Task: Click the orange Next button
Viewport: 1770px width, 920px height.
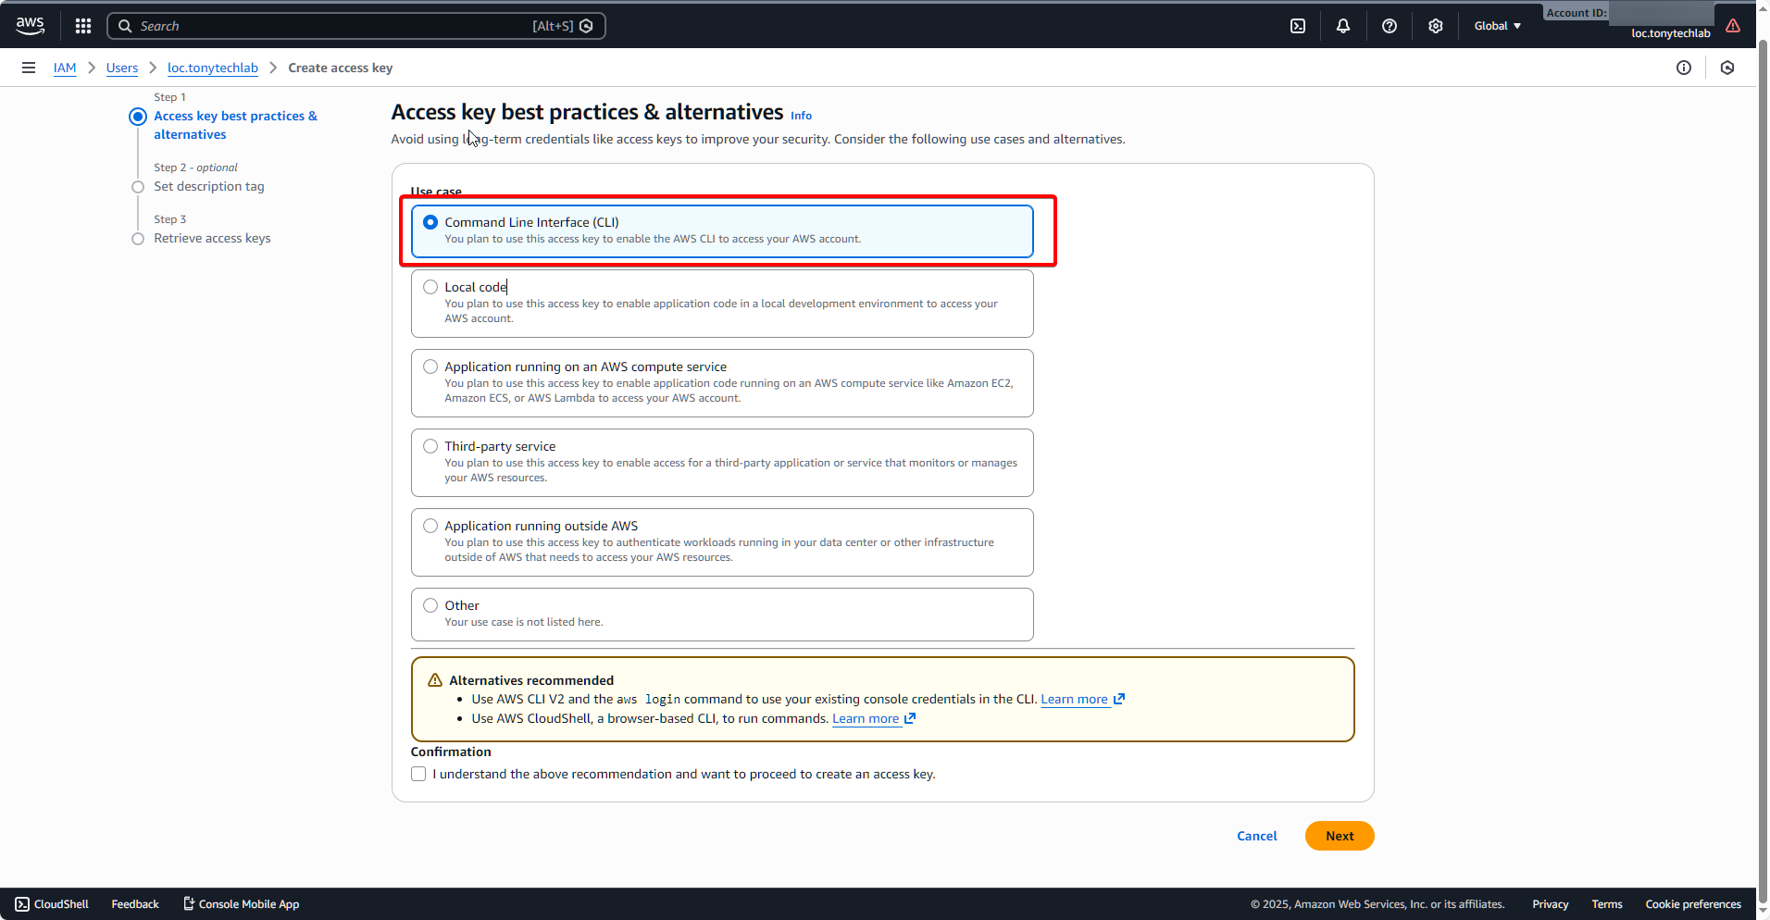Action: pyautogui.click(x=1340, y=836)
